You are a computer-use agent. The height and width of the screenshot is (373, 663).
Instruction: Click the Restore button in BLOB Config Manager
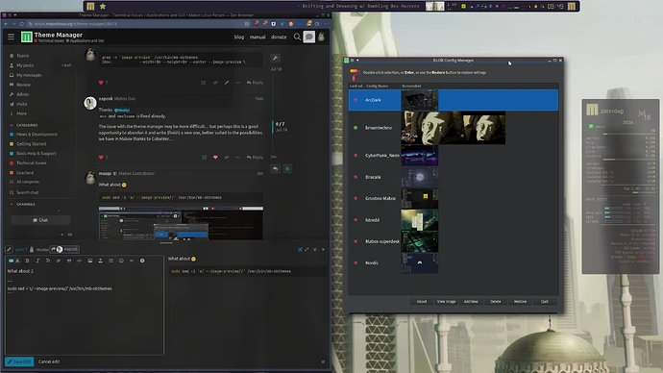pos(520,302)
